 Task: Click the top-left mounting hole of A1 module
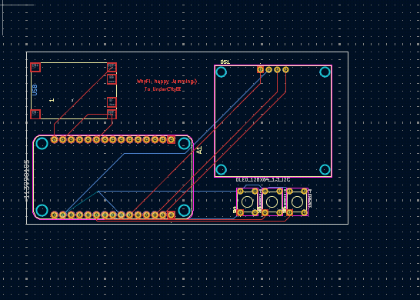click(42, 144)
